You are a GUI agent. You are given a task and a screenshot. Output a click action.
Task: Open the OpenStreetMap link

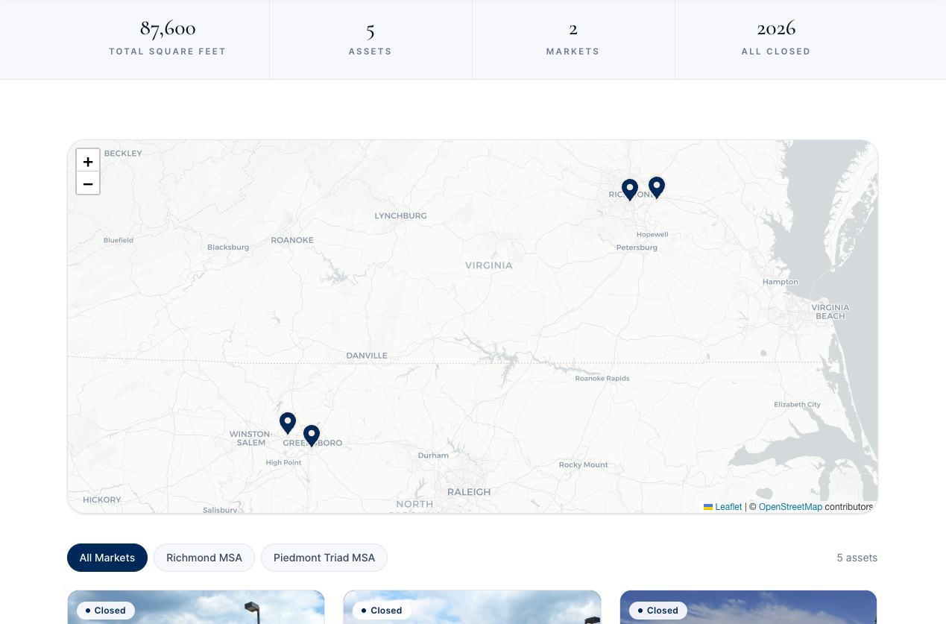(790, 507)
